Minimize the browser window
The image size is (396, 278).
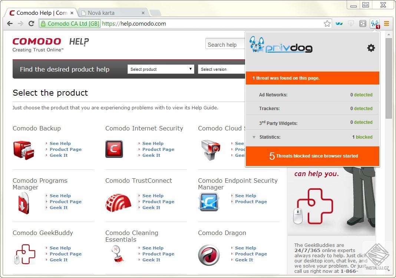353,5
